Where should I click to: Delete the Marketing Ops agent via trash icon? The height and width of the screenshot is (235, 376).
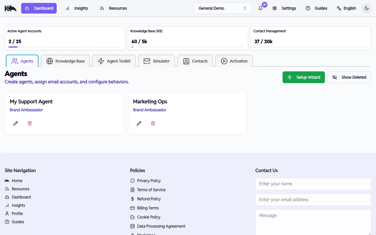tap(153, 123)
